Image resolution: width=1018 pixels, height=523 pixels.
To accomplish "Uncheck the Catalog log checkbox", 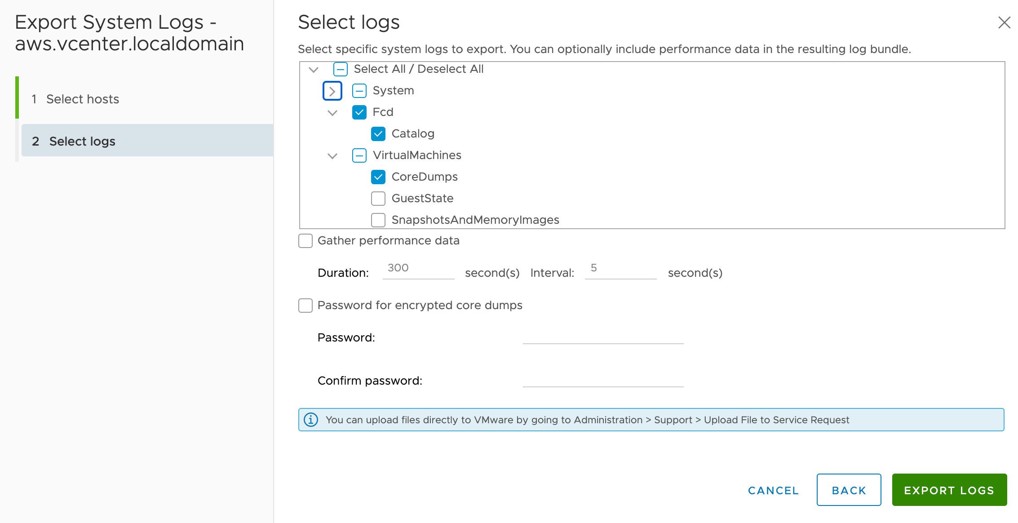I will 378,133.
